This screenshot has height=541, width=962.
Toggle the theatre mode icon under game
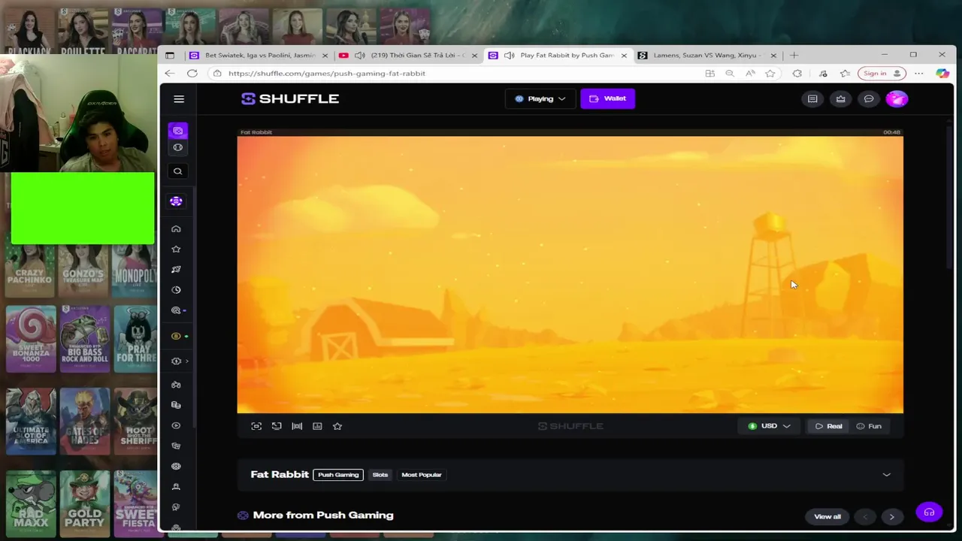[x=277, y=426]
